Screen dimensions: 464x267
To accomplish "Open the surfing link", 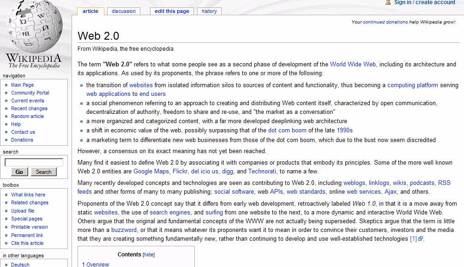I will click(x=214, y=213).
